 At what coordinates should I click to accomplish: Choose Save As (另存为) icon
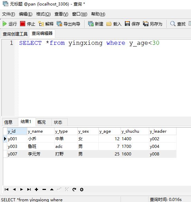tap(145, 24)
